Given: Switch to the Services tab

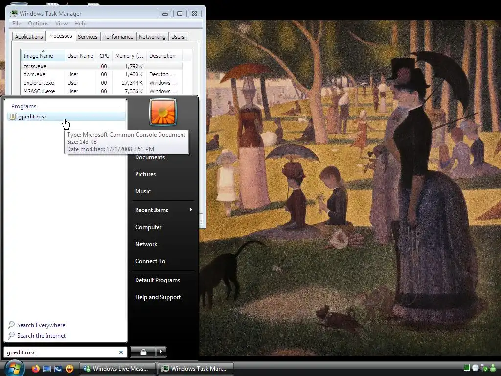Looking at the screenshot, I should [x=88, y=36].
